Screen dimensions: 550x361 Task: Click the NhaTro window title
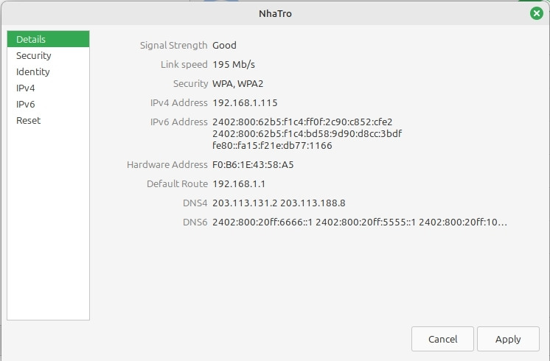click(275, 13)
